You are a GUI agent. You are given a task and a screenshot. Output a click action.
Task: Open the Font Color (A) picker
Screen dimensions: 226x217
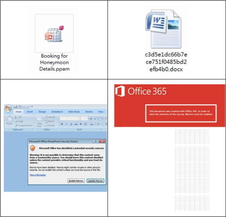click(x=99, y=124)
